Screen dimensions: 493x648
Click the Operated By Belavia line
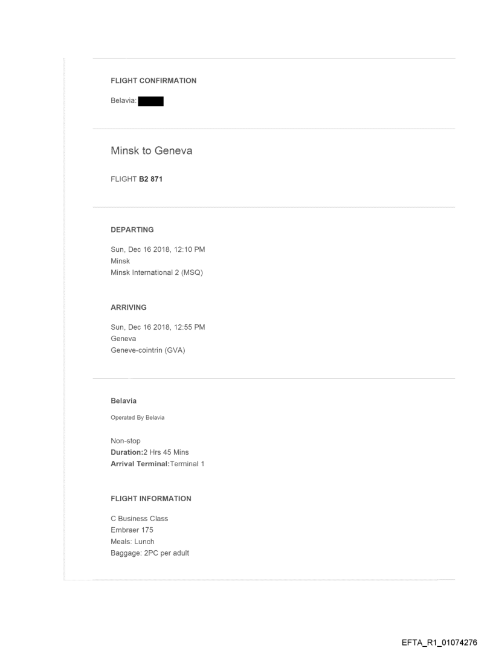(137, 418)
